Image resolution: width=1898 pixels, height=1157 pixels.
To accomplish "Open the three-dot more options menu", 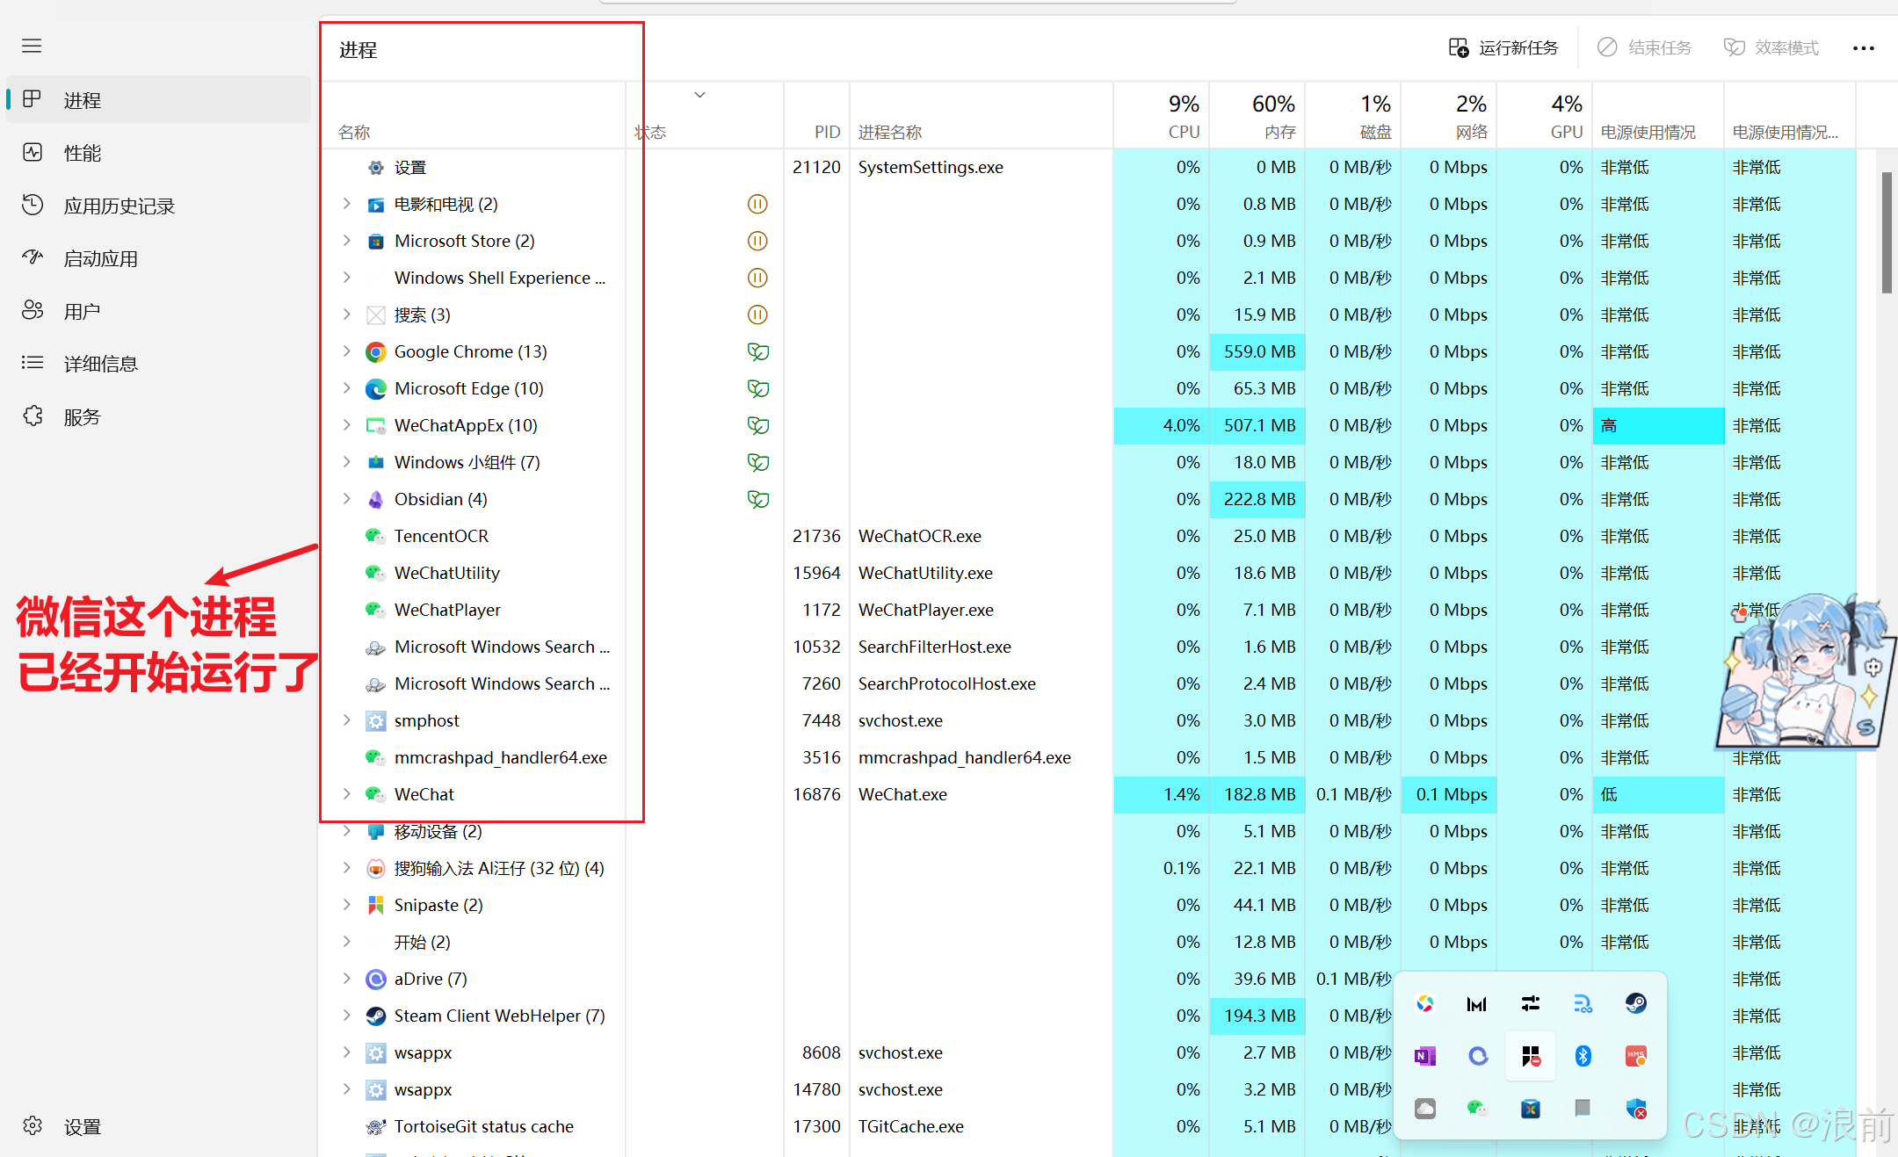I will tap(1863, 48).
